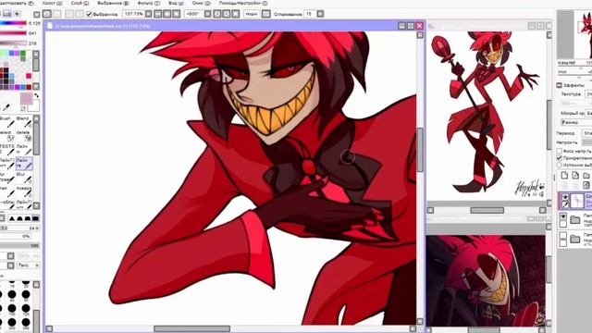
Task: Click the brush size slider showing 24
Action: [19, 228]
